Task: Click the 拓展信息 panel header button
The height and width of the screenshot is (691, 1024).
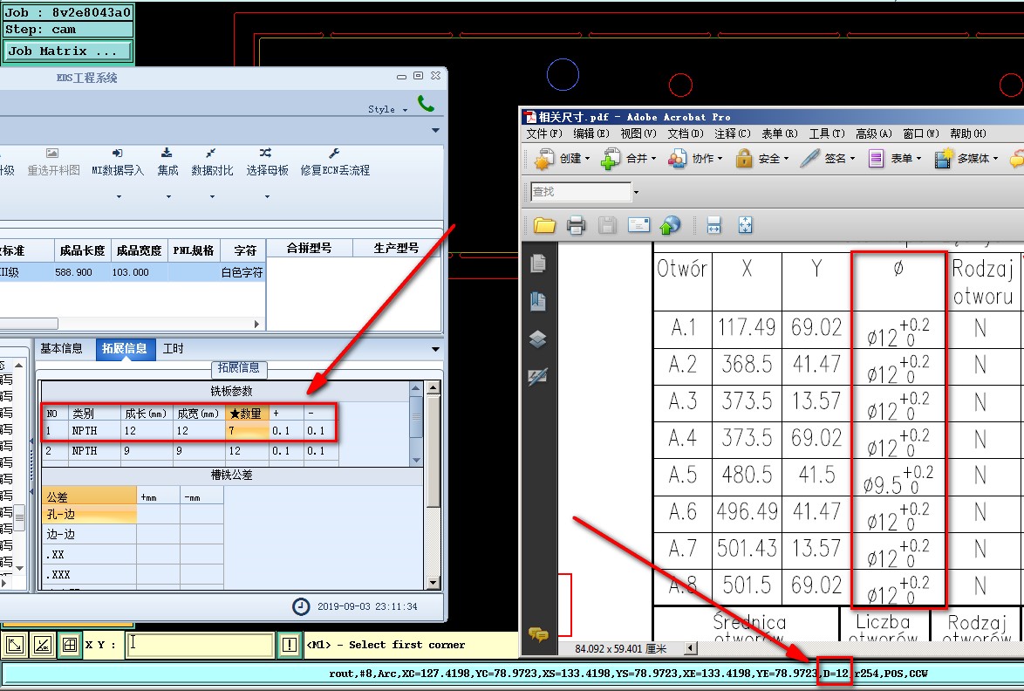Action: (239, 368)
